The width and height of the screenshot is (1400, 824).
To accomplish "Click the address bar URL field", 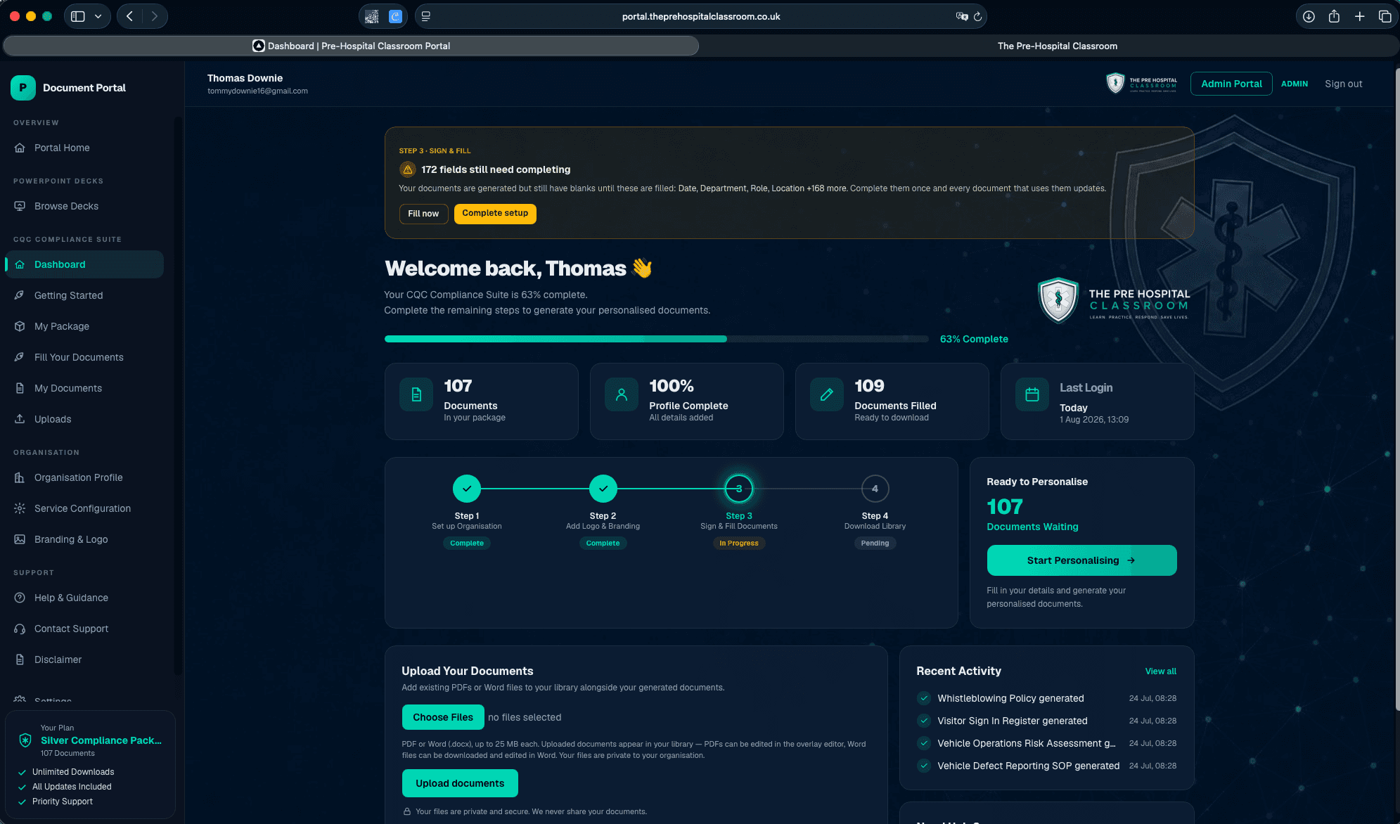I will click(700, 16).
